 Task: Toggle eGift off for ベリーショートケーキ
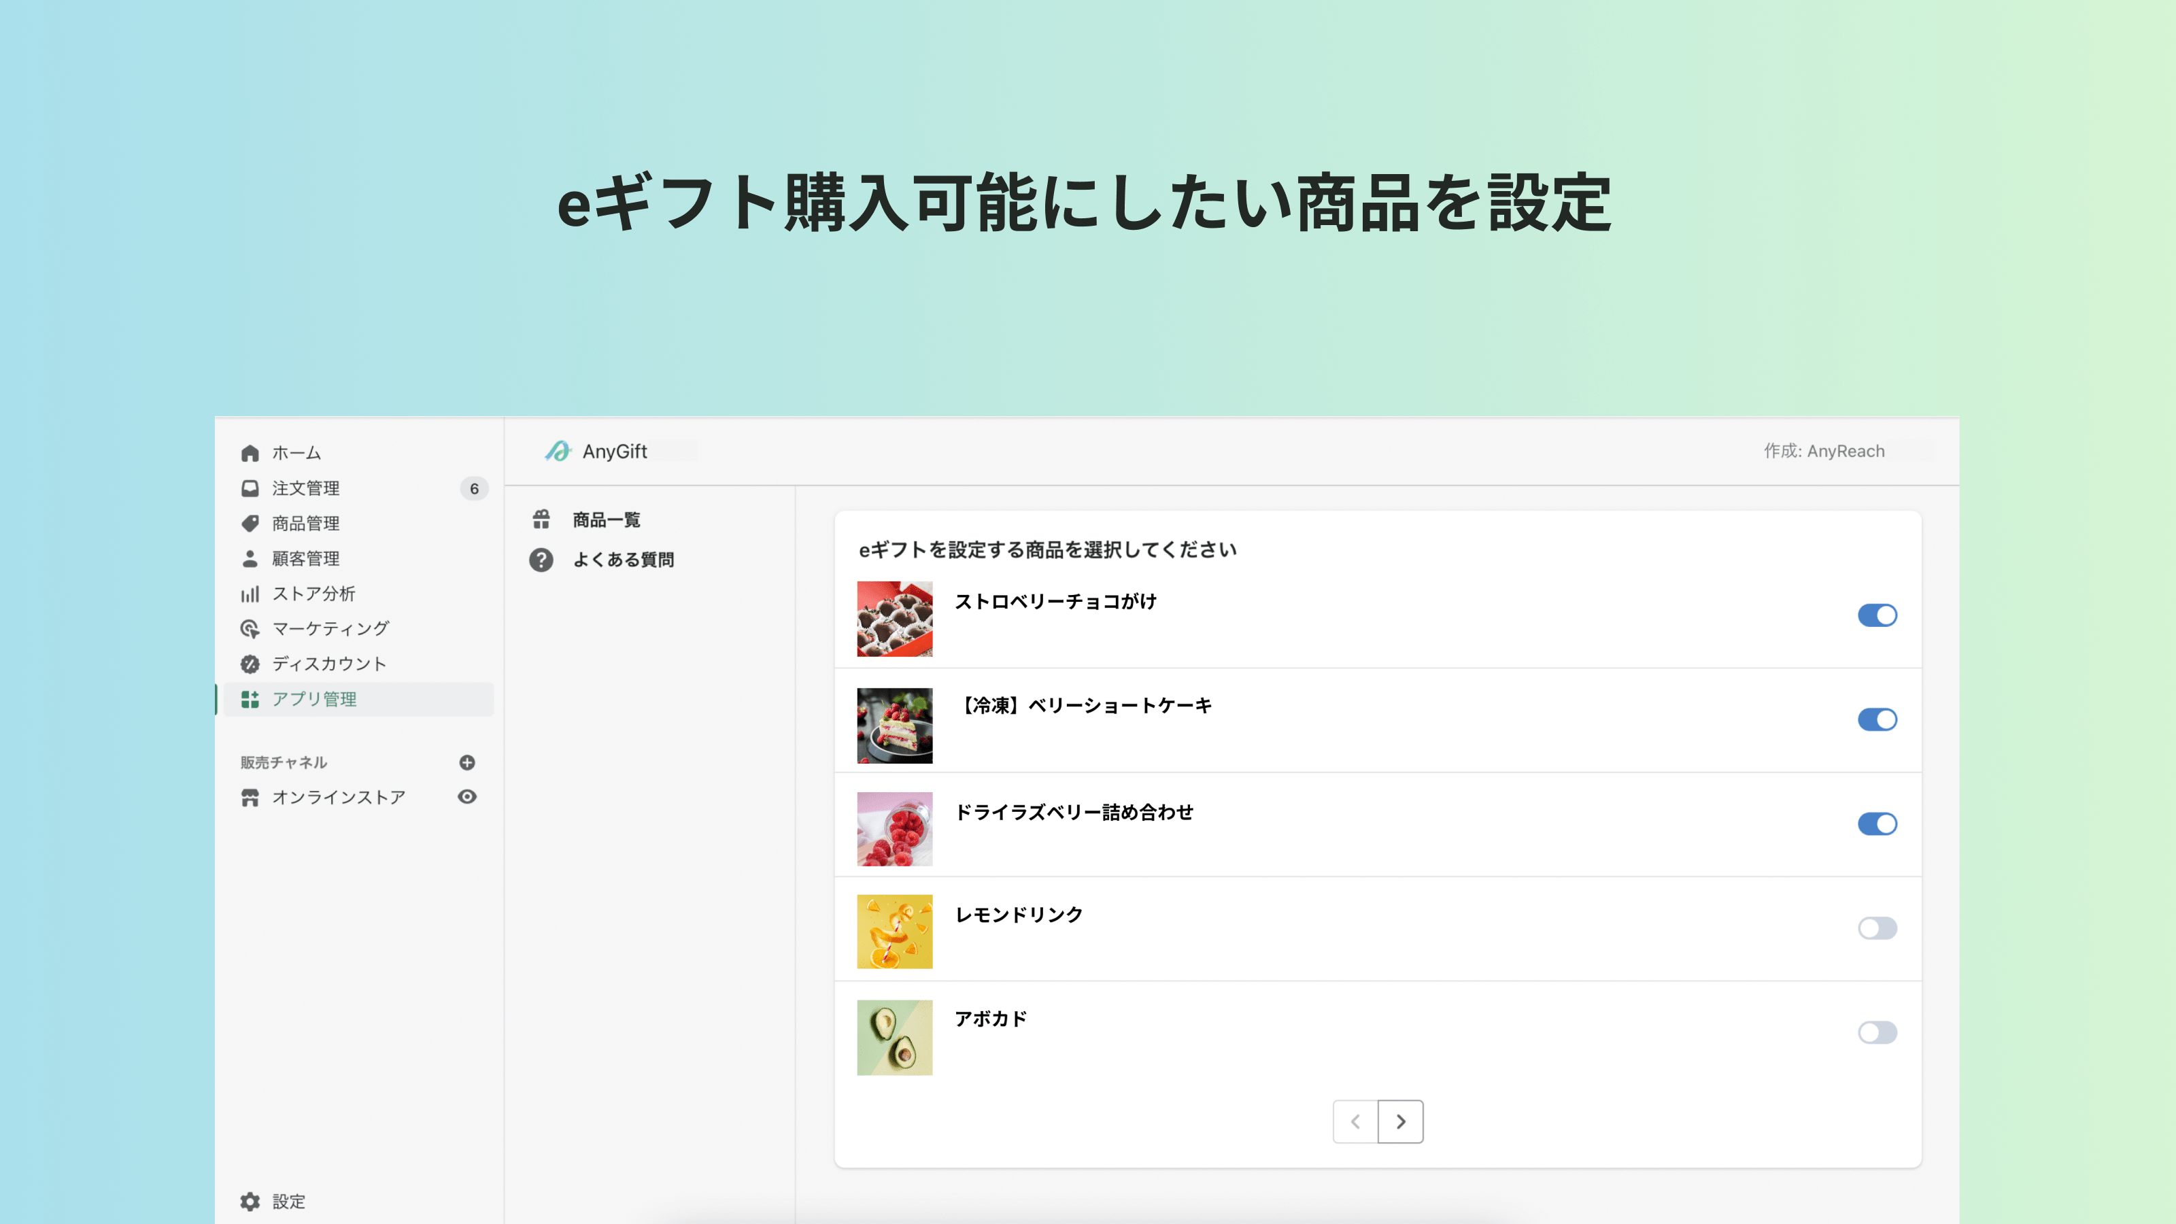(x=1877, y=719)
